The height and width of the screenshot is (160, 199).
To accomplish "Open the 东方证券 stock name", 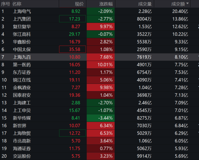I will [22, 72].
